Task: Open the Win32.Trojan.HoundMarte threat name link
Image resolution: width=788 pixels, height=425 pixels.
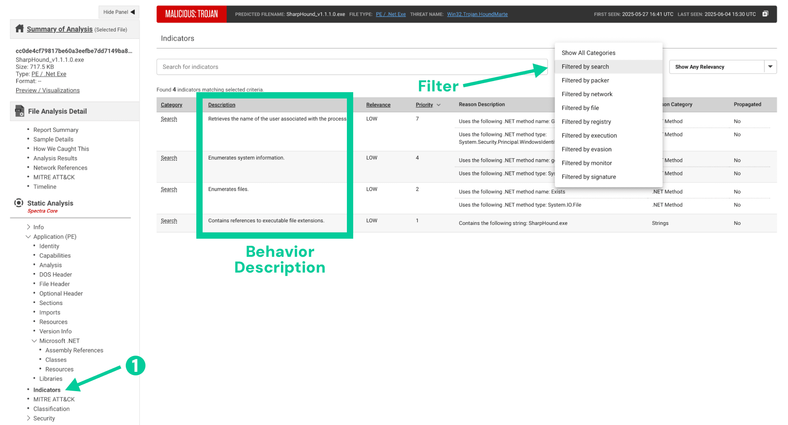Action: coord(477,14)
